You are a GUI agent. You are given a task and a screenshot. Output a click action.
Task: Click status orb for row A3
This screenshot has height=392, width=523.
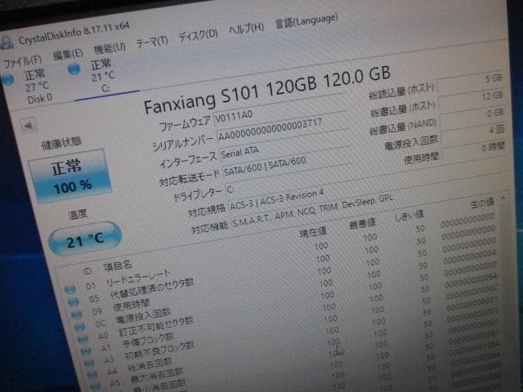(89, 363)
